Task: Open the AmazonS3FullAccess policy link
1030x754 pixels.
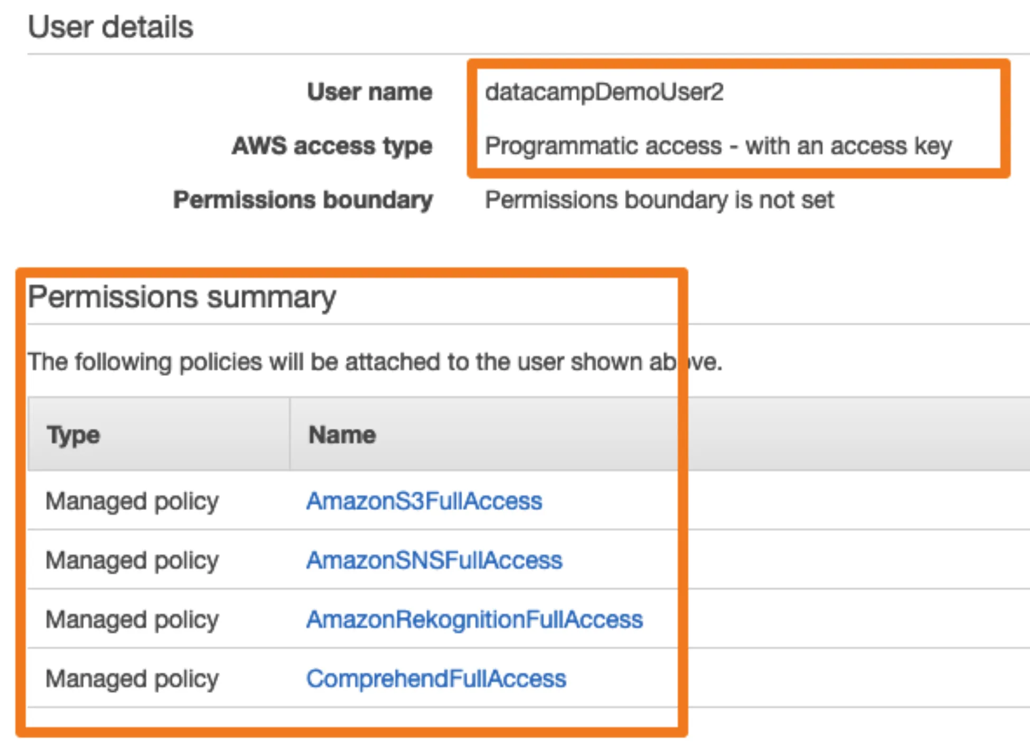Action: (x=424, y=501)
